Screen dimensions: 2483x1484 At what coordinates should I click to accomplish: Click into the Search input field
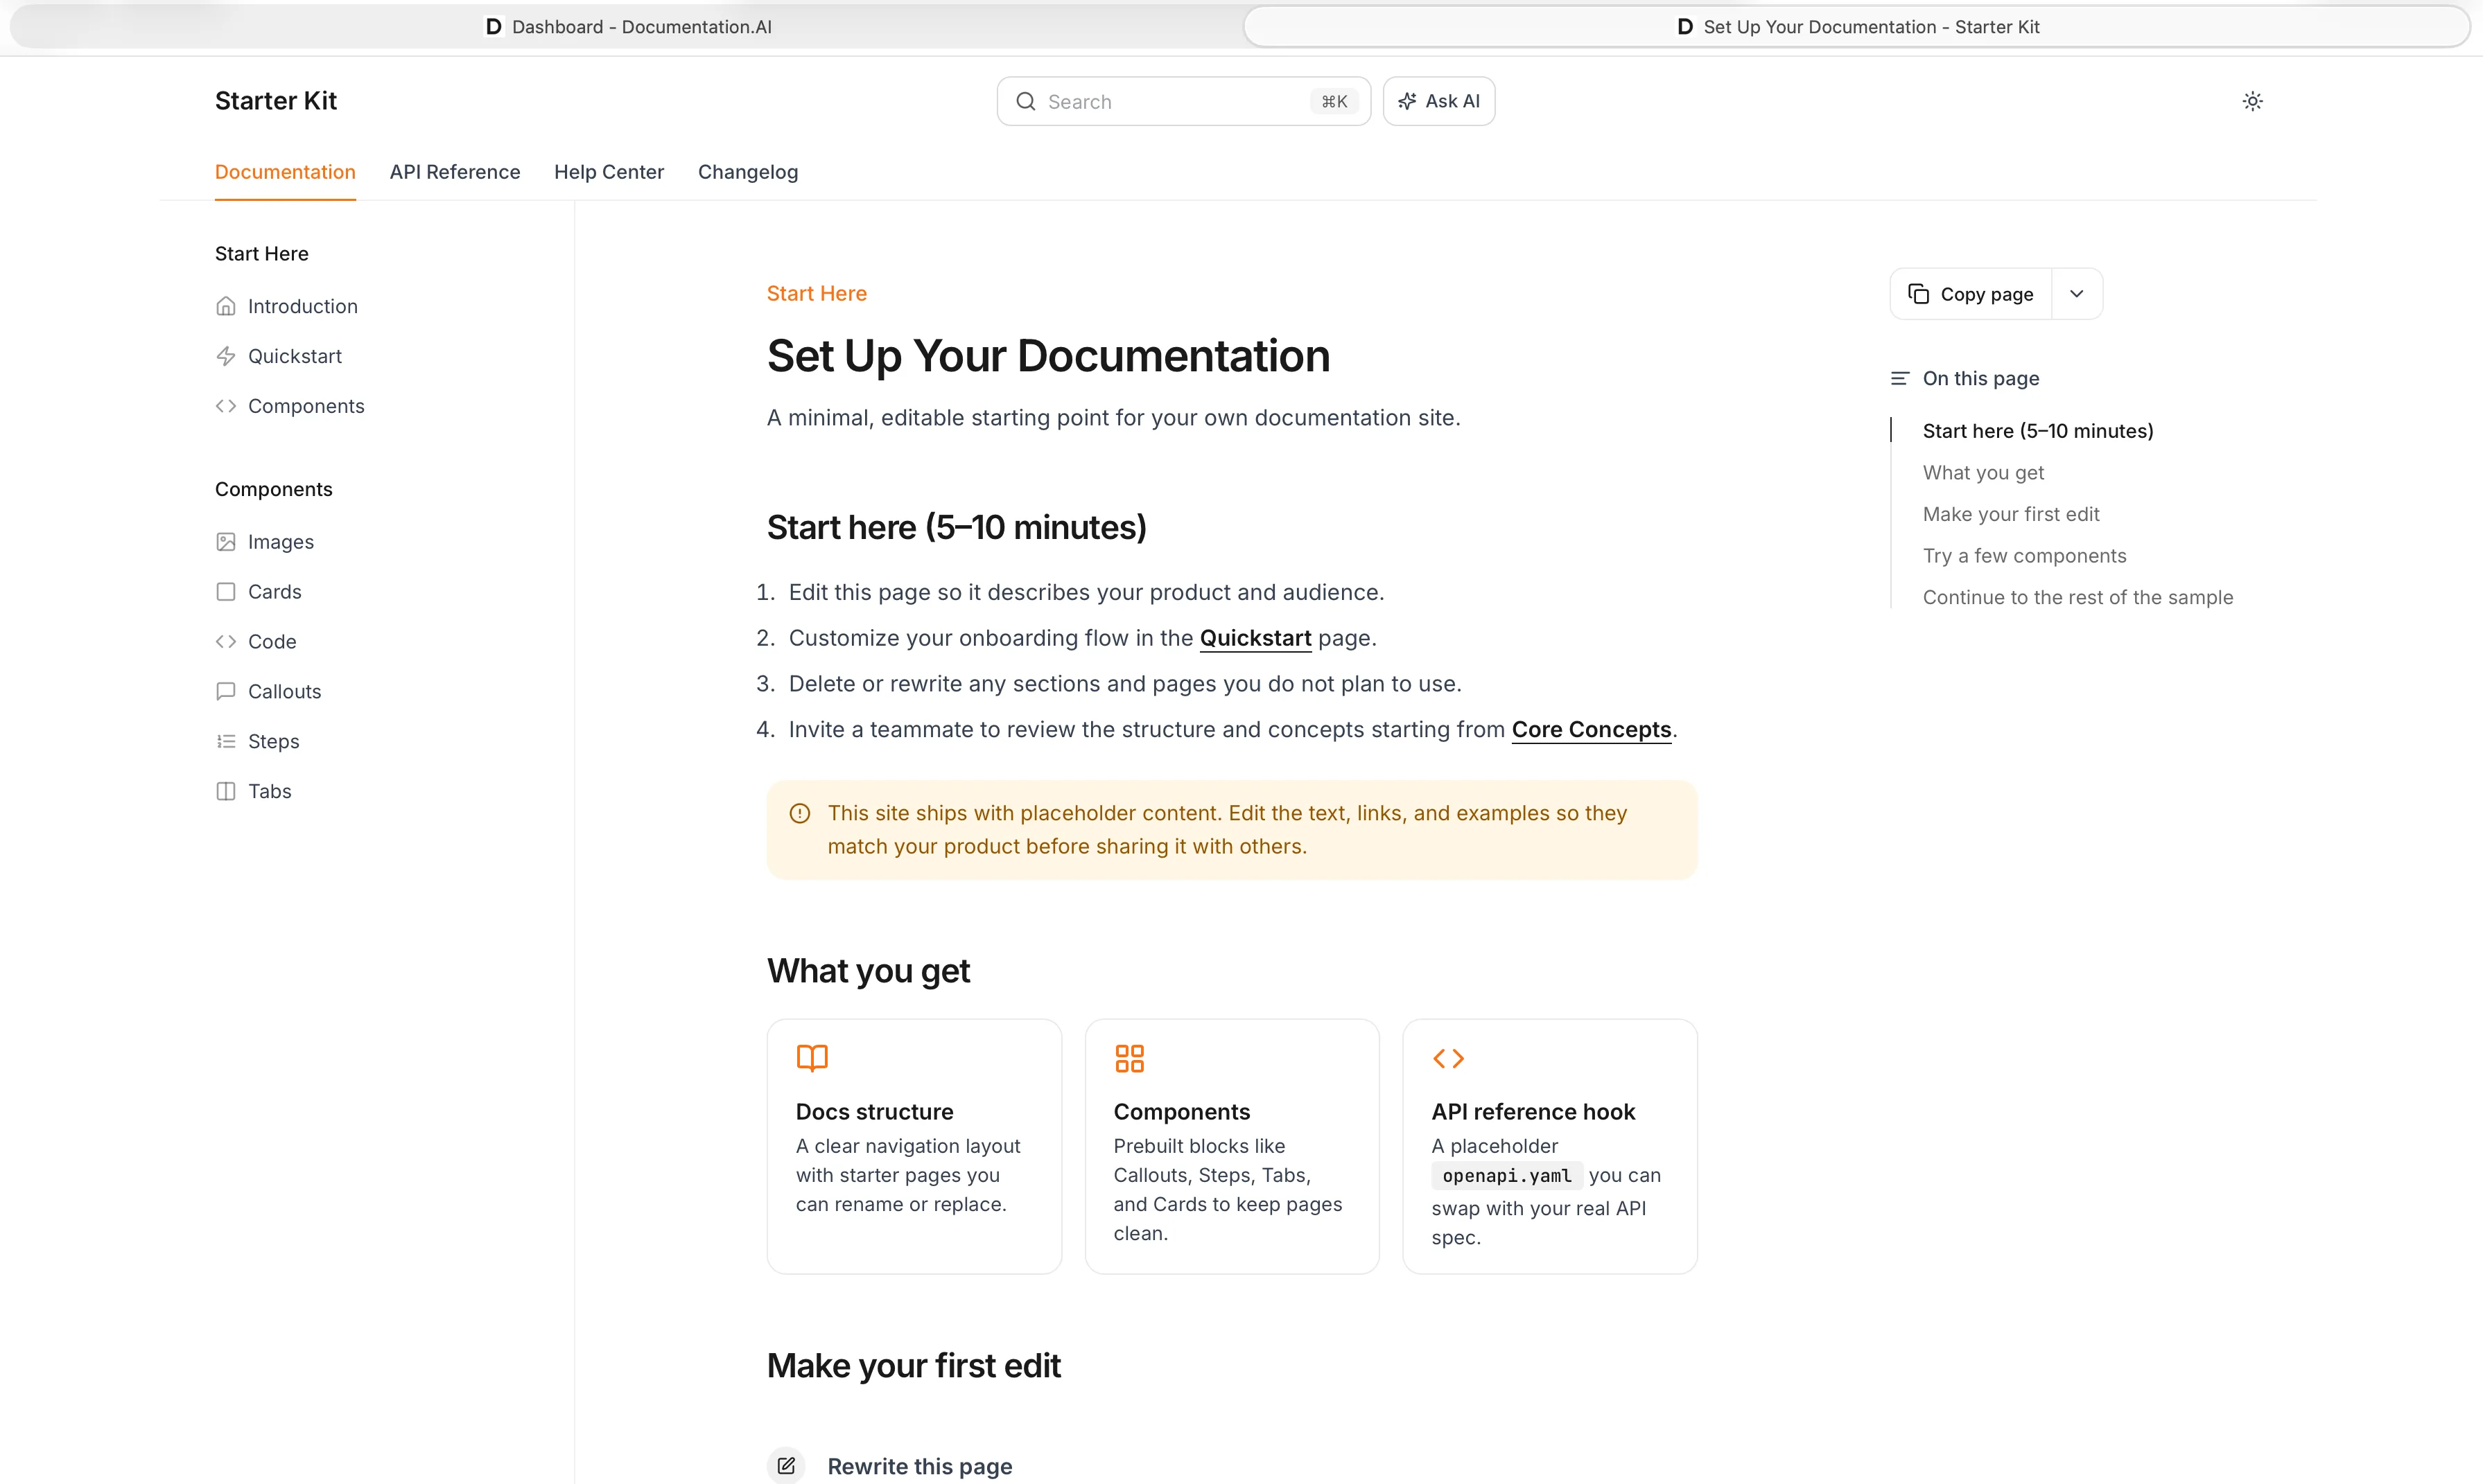point(1183,101)
